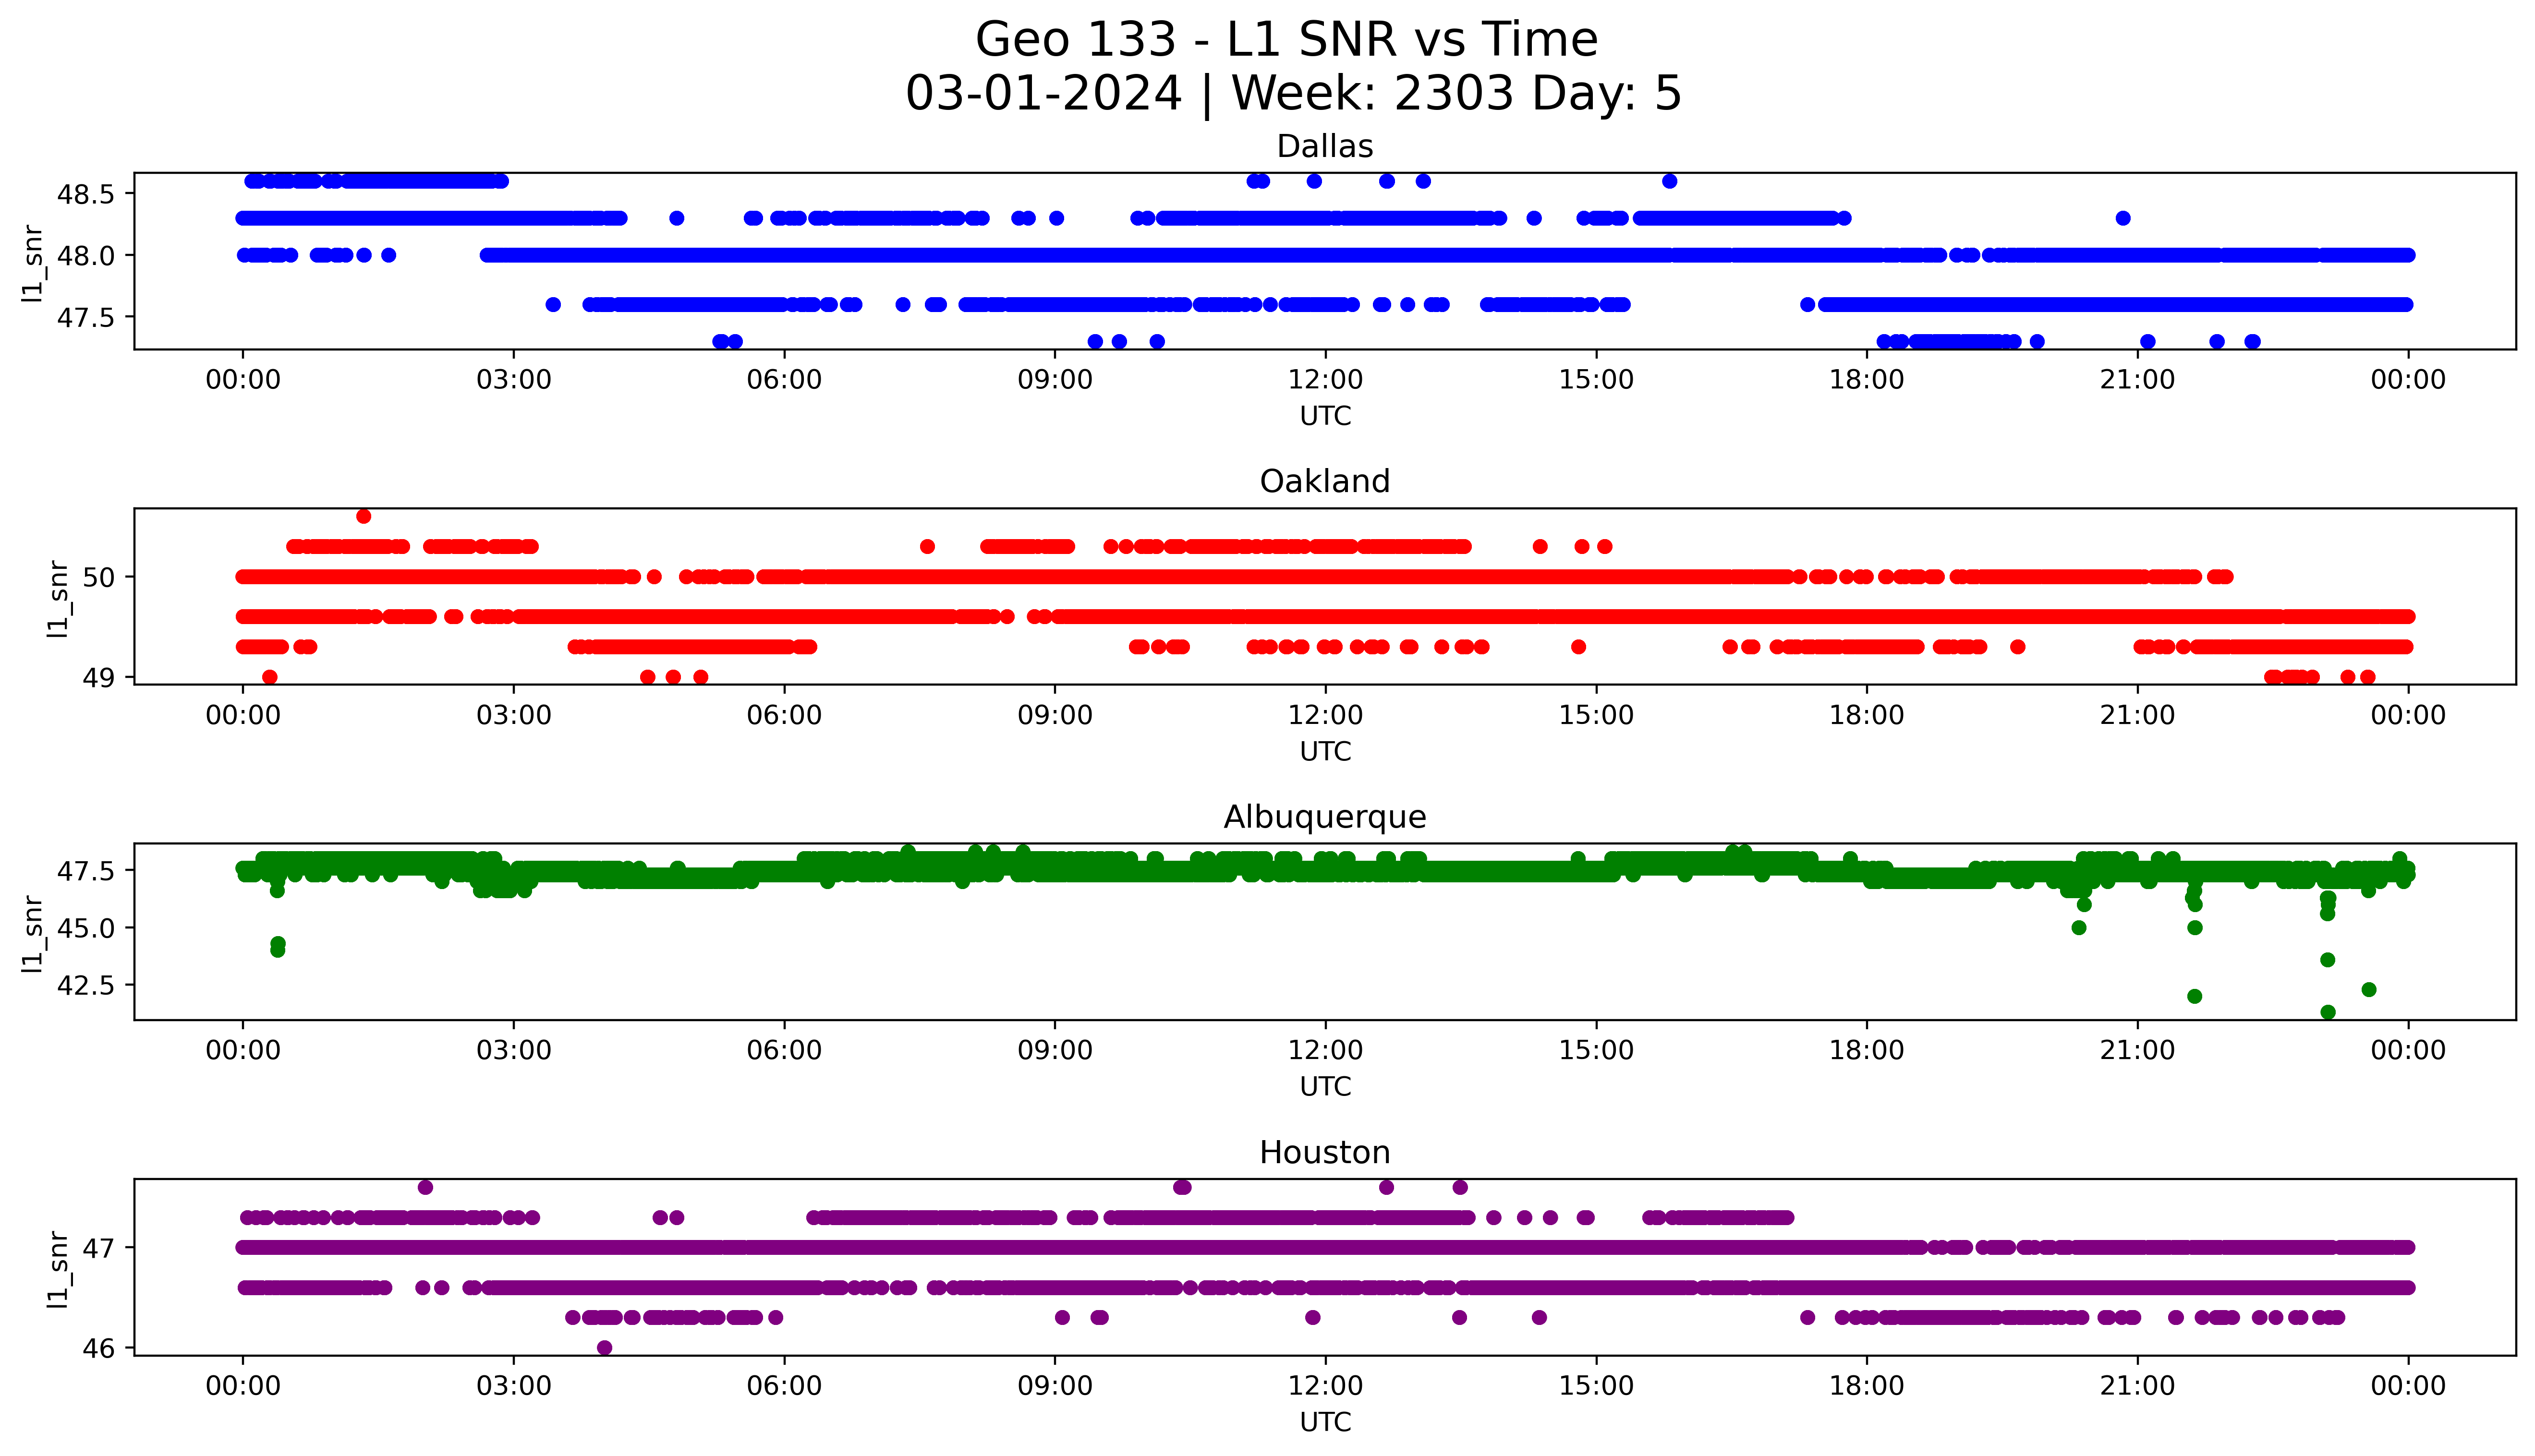Click the UTC axis label under Oakland plot
Viewport: 2535px width, 1456px height.
pos(1325,751)
